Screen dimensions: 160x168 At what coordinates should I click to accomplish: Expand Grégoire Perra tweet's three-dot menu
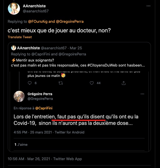(x=142, y=94)
